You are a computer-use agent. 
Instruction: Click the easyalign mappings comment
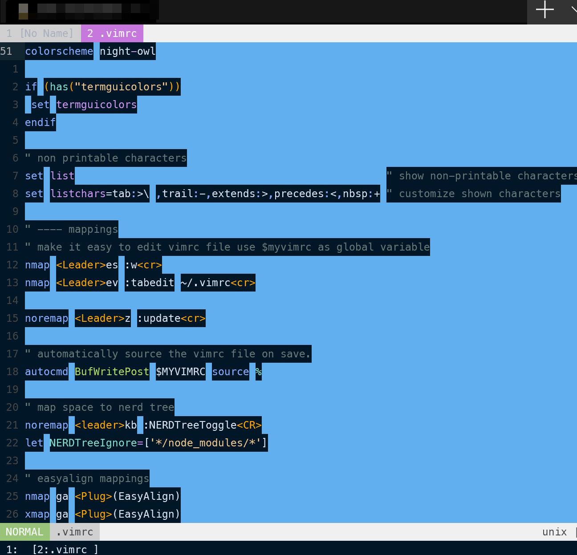[x=87, y=478]
